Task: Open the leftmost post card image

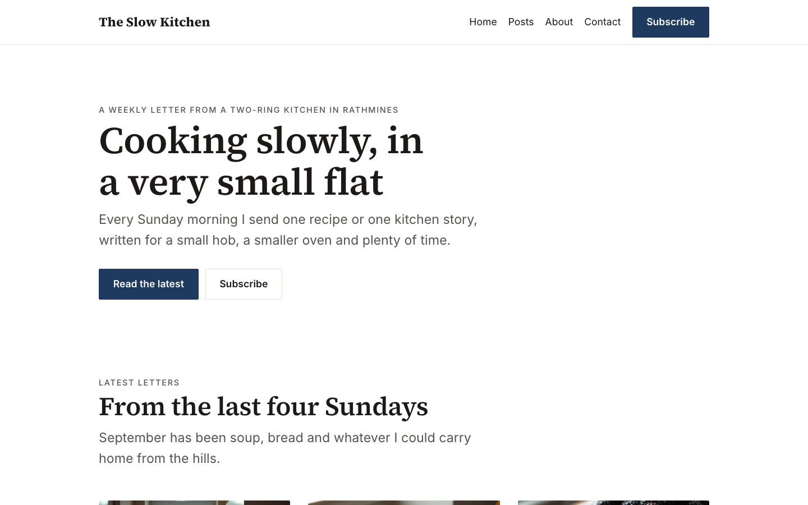Action: click(194, 503)
